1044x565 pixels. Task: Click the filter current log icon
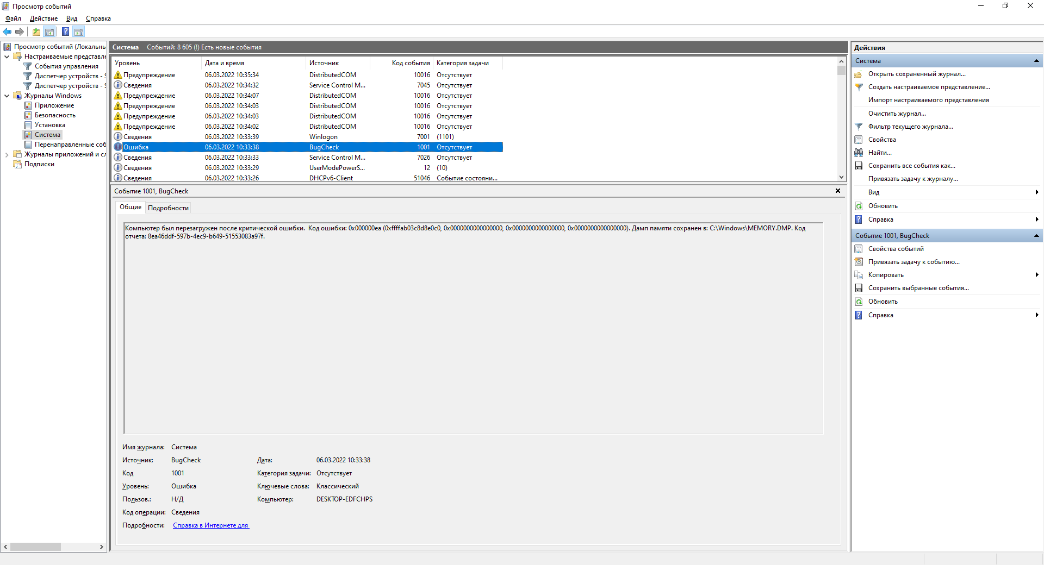(859, 127)
